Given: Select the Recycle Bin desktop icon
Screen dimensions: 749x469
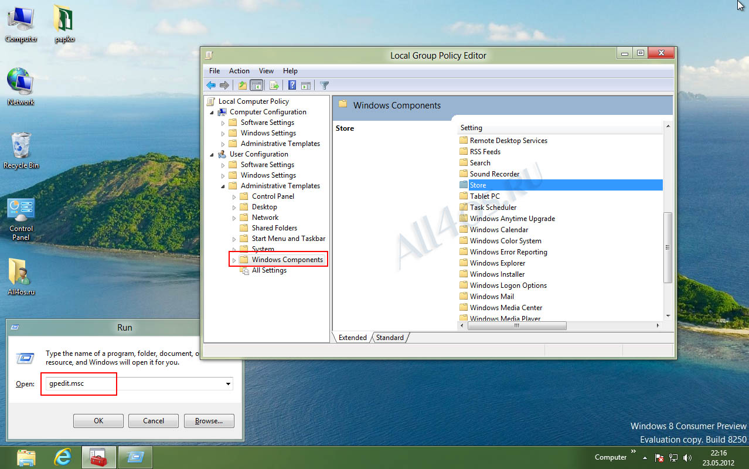Looking at the screenshot, I should [21, 150].
